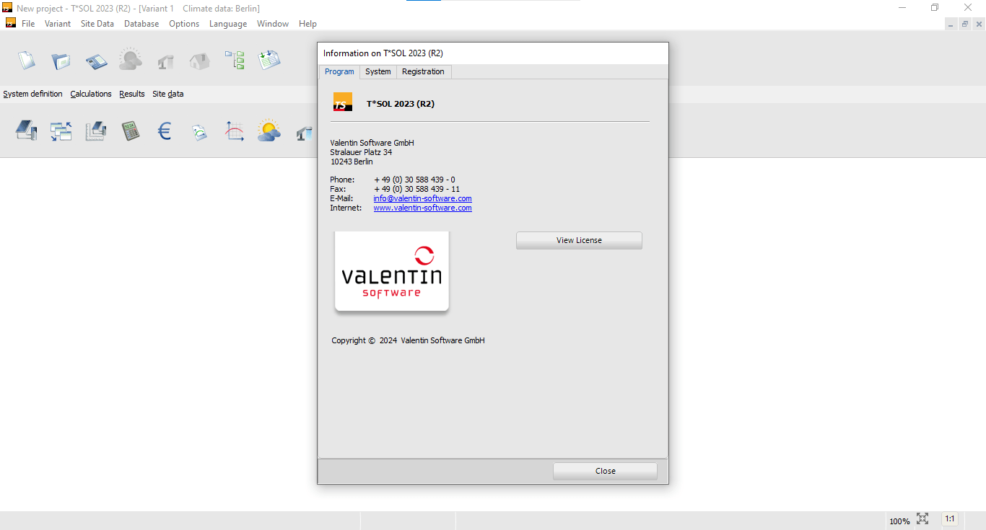Image resolution: width=986 pixels, height=530 pixels.
Task: Click the greyed-out shower tap icon
Action: click(x=165, y=61)
